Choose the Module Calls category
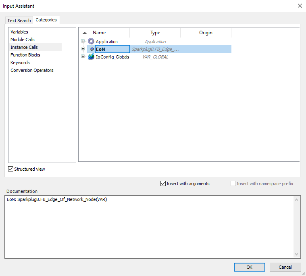This screenshot has height=276, width=306. point(23,40)
